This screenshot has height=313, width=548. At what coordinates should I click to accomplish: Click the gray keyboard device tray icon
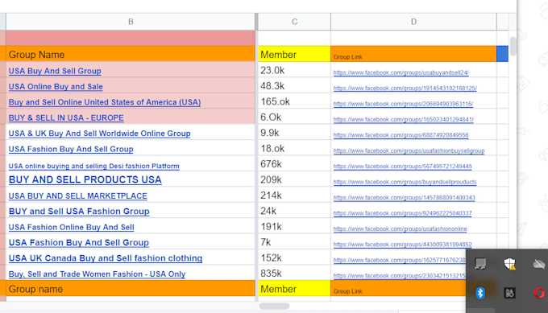[480, 264]
